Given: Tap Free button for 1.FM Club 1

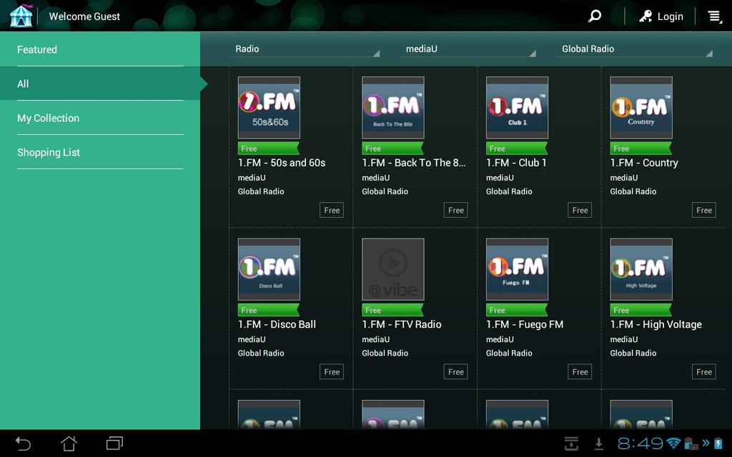Looking at the screenshot, I should [x=580, y=211].
